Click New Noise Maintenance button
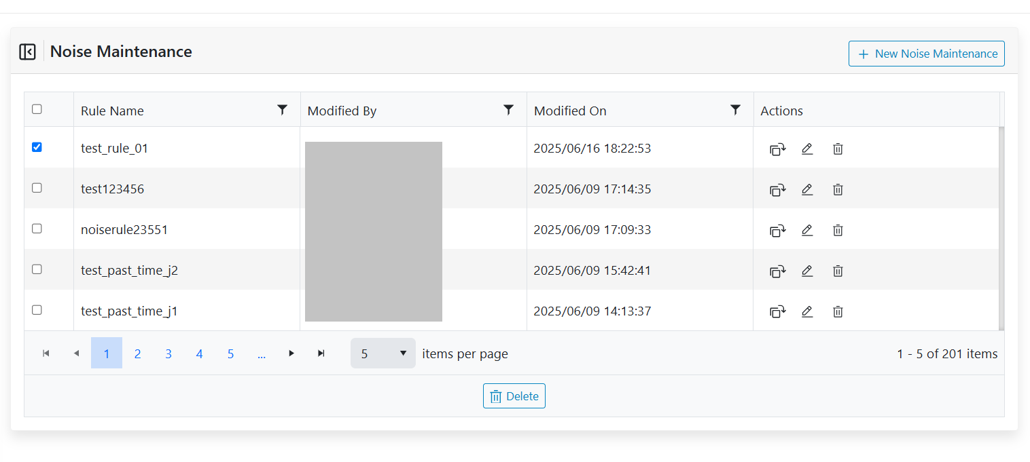The height and width of the screenshot is (462, 1030). (x=926, y=54)
